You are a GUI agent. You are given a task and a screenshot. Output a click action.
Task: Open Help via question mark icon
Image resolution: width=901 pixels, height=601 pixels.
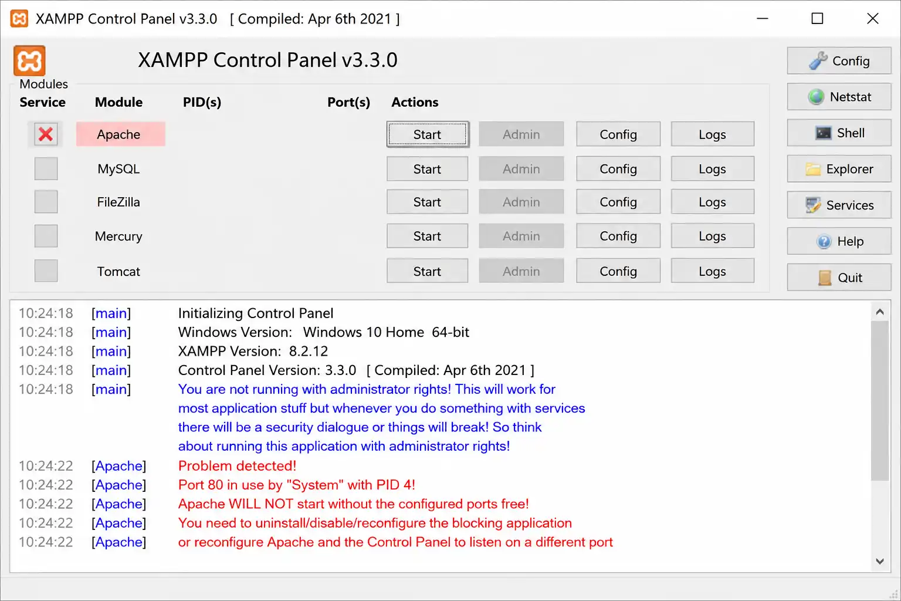839,241
